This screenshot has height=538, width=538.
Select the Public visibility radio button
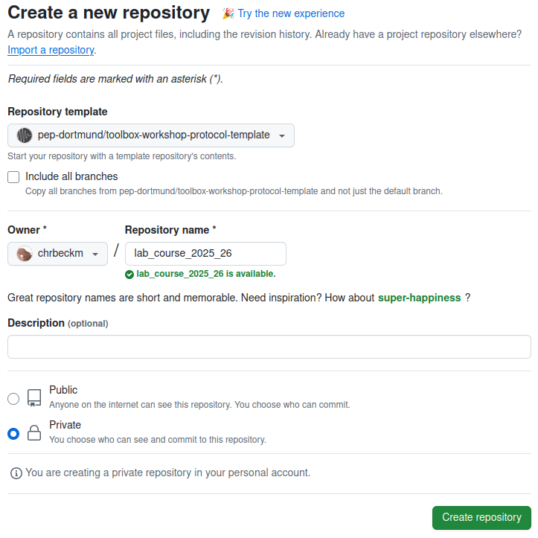pyautogui.click(x=13, y=399)
